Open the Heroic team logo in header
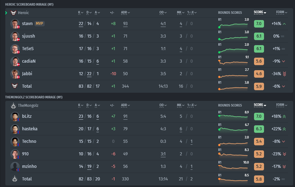Image resolution: width=295 pixels, height=187 pixels. 13,13
